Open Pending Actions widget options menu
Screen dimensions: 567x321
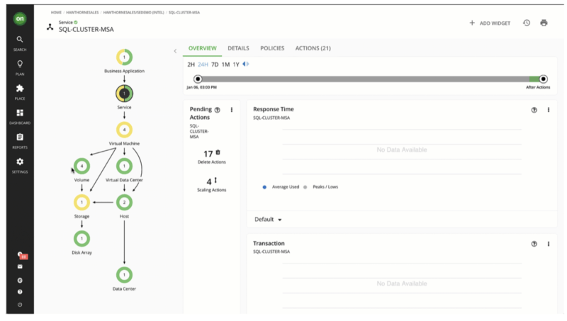tap(232, 110)
